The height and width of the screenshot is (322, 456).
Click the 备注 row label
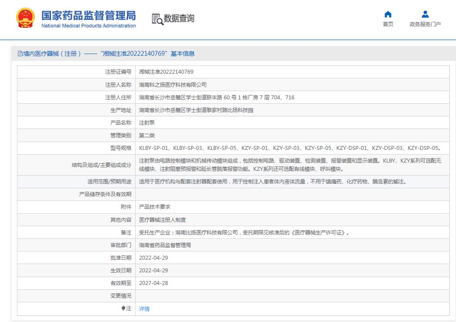click(x=126, y=233)
